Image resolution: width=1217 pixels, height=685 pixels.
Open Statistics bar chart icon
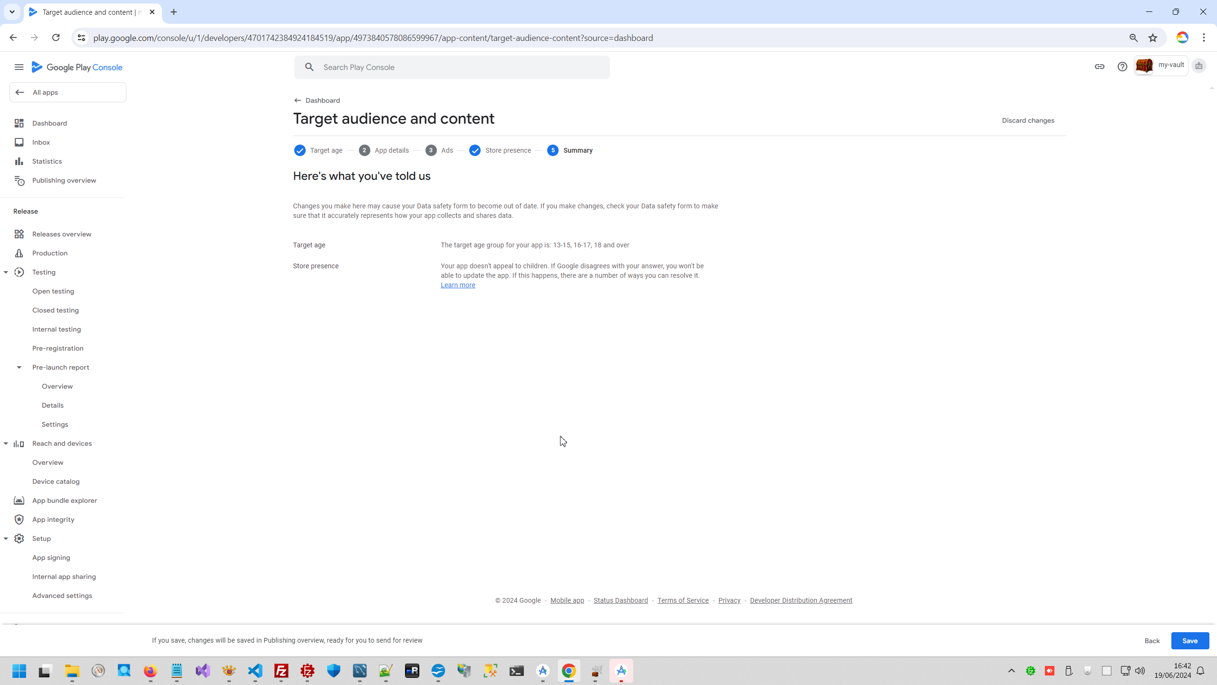(x=19, y=161)
